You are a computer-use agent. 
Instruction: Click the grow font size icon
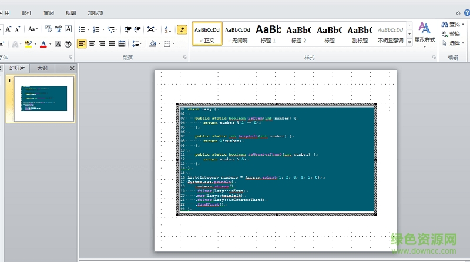9,29
